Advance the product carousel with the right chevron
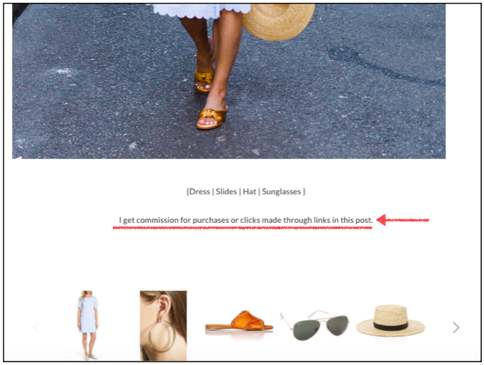This screenshot has height=365, width=484. point(456,327)
